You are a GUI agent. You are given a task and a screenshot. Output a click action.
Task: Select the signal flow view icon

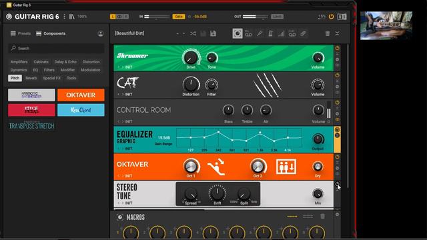pyautogui.click(x=238, y=33)
